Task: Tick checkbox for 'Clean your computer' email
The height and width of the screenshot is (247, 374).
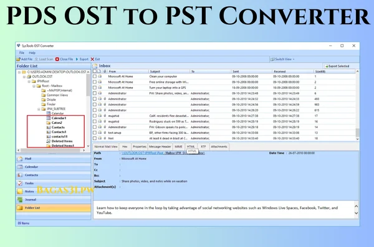Action: coord(95,77)
